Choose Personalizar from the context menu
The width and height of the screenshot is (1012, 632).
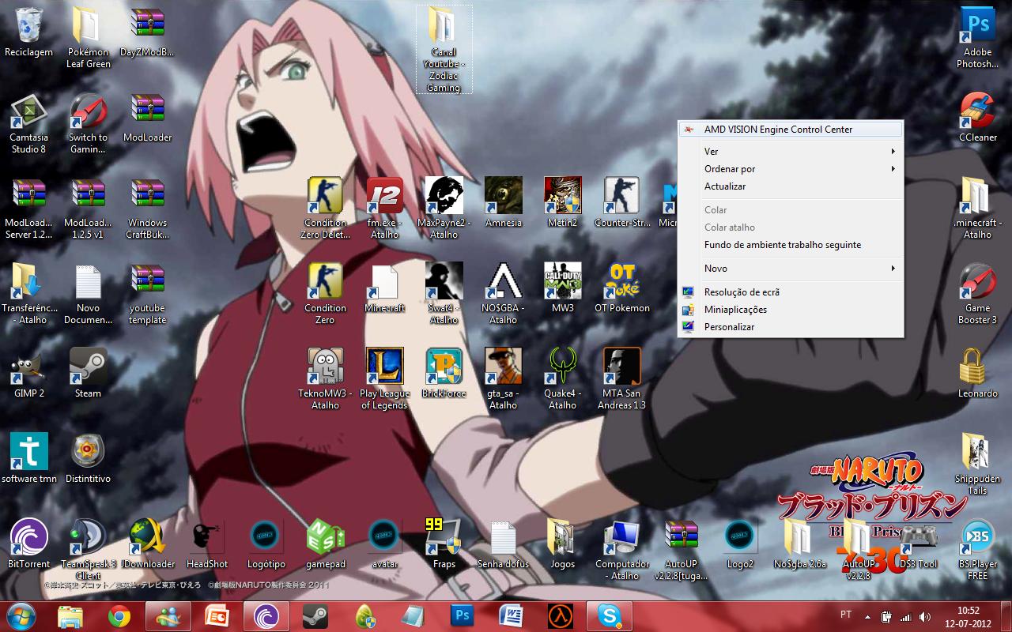(x=729, y=326)
